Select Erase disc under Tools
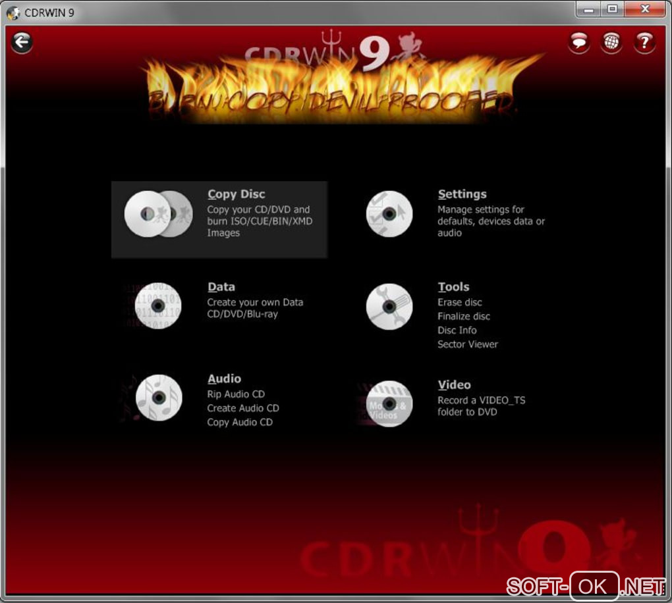The height and width of the screenshot is (603, 672). (459, 302)
